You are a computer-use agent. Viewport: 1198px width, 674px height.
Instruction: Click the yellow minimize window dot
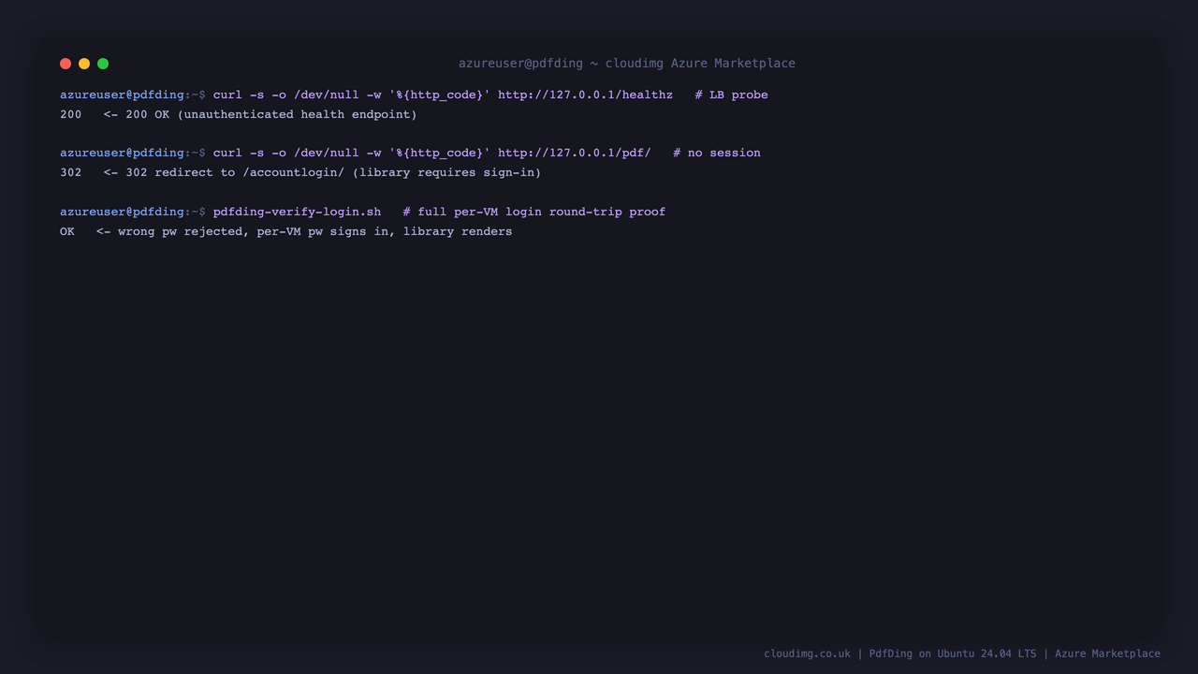(x=84, y=64)
